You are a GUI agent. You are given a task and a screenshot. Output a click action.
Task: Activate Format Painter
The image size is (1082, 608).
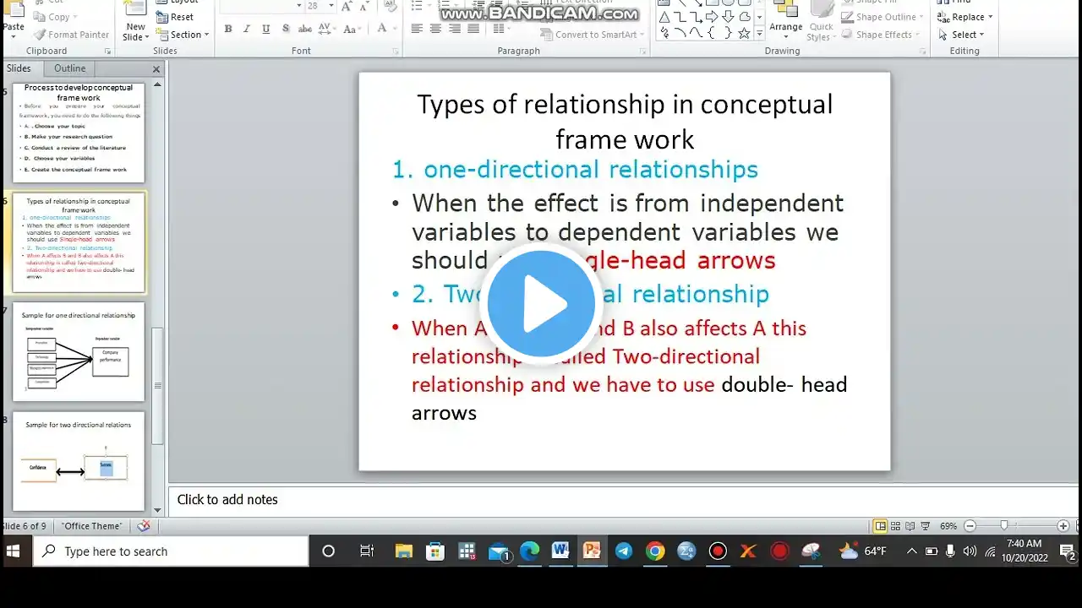tap(72, 35)
